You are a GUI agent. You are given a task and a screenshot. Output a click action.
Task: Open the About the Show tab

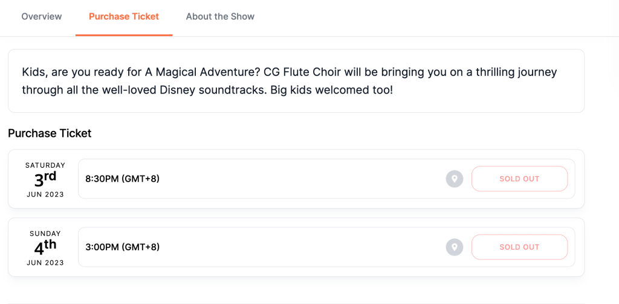pos(220,17)
